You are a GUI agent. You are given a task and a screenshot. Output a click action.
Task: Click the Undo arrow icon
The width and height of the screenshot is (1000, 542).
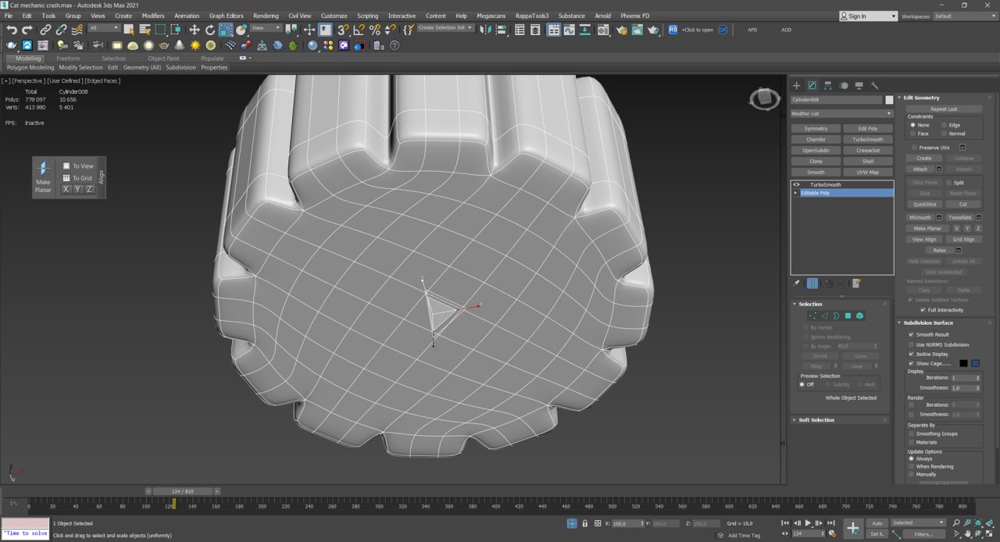click(x=12, y=30)
